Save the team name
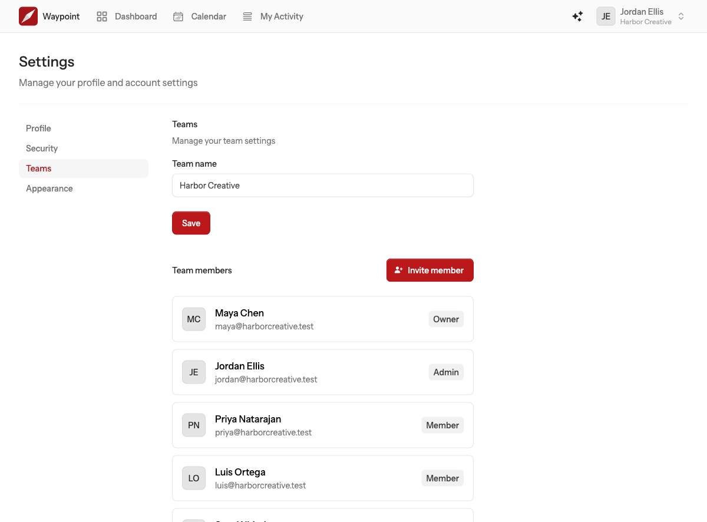707x522 pixels. 191,223
